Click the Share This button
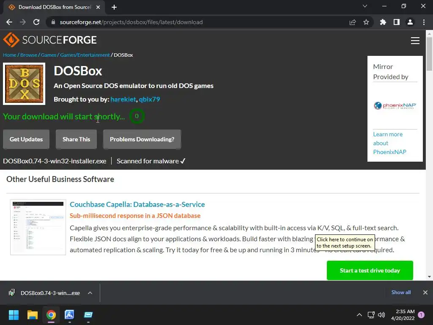Viewport: 433px width, 325px height. [76, 139]
